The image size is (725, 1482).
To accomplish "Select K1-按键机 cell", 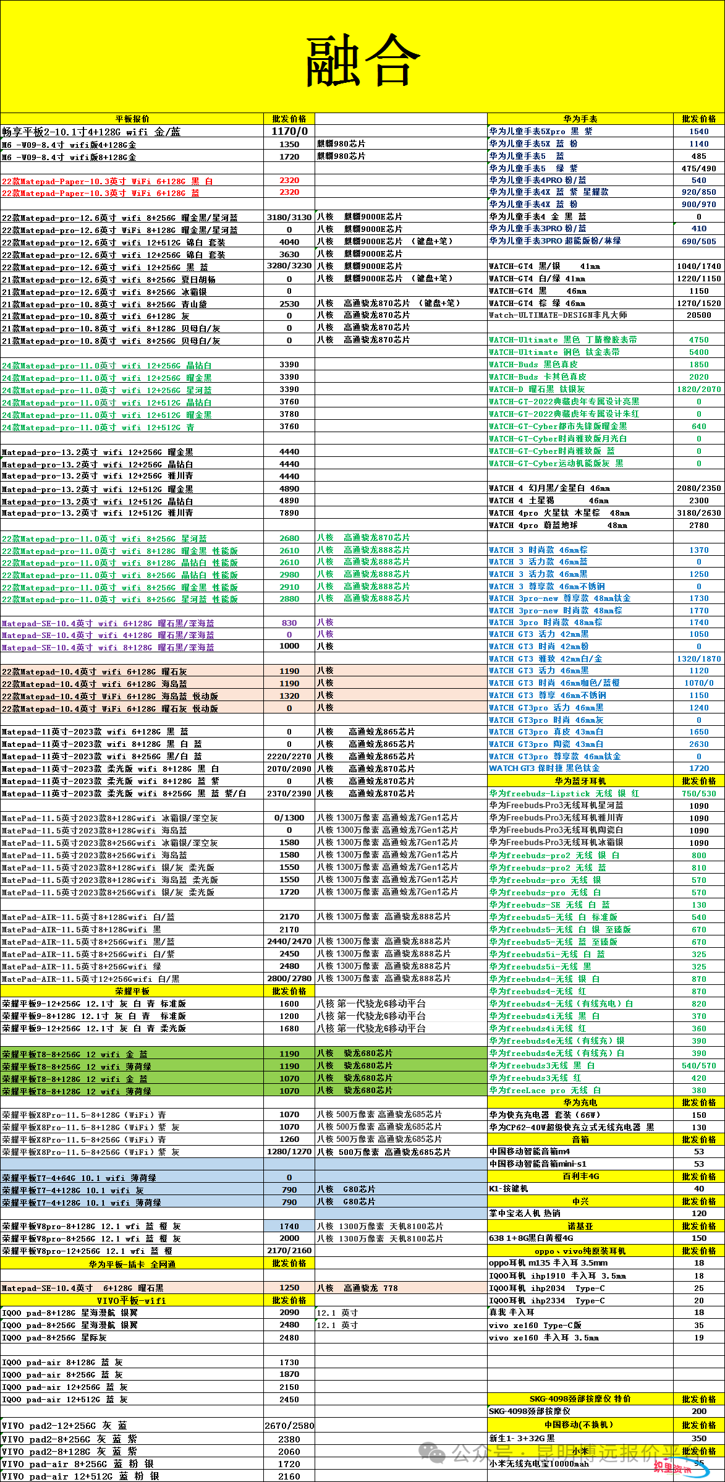I will point(580,1189).
